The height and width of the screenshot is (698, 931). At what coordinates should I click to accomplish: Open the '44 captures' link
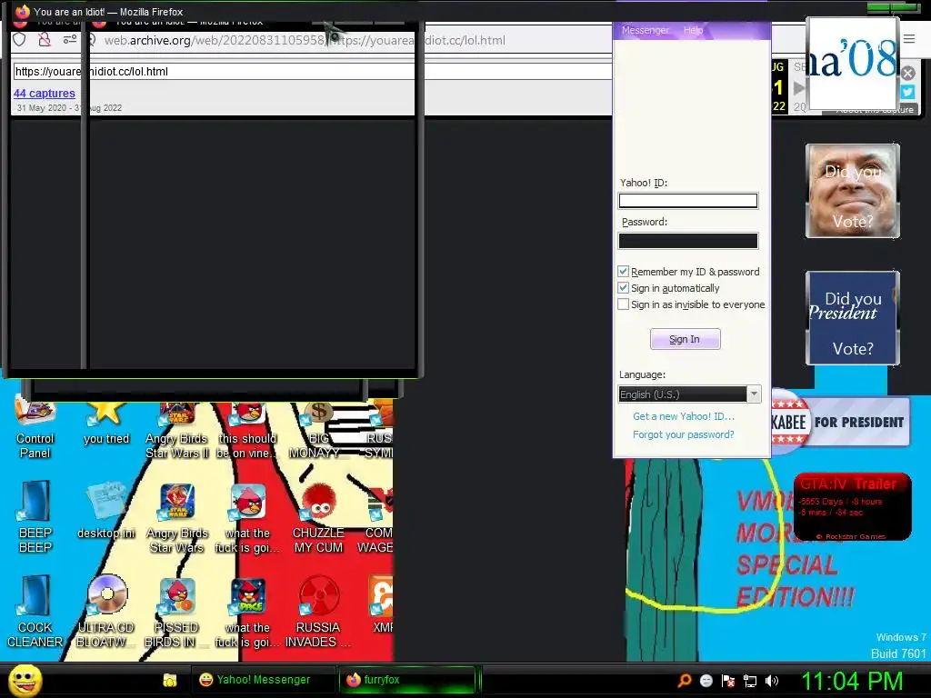[x=45, y=94]
